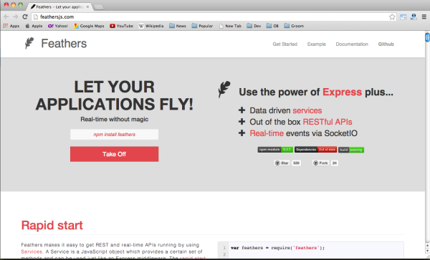Follow the Real-time link
This screenshot has width=430, height=260.
267,133
